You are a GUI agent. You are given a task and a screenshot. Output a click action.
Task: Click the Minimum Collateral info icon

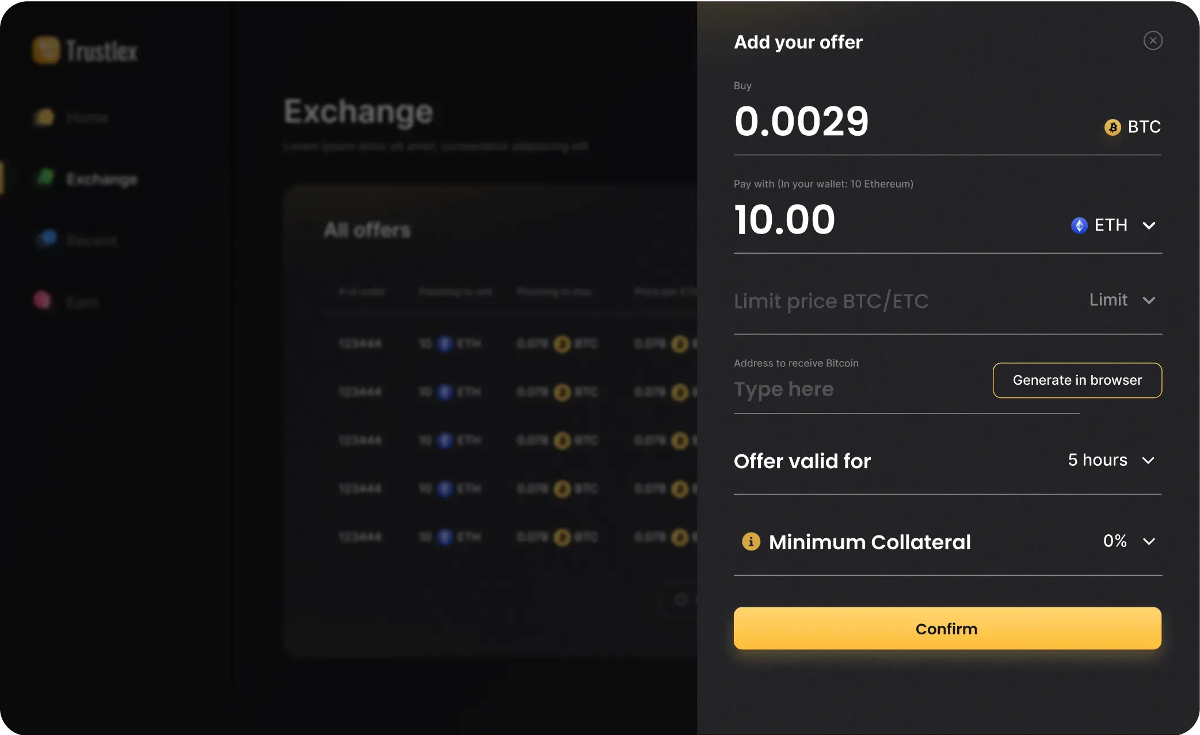pos(751,542)
